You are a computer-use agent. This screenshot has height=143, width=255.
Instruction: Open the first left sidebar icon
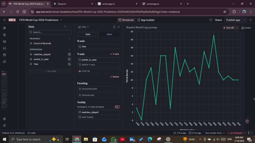[4, 28]
